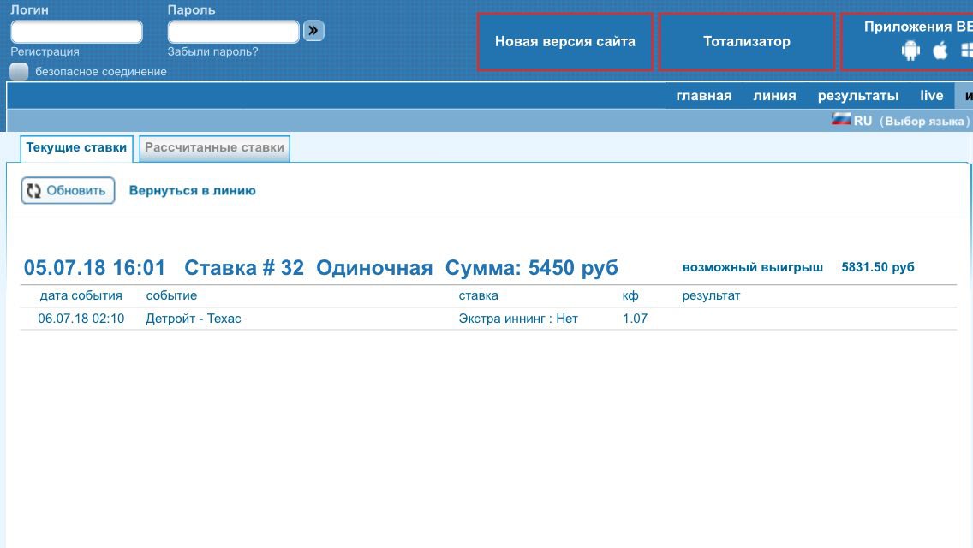Screen dimensions: 973x548
Task: Open the результаты menu item
Action: [857, 96]
